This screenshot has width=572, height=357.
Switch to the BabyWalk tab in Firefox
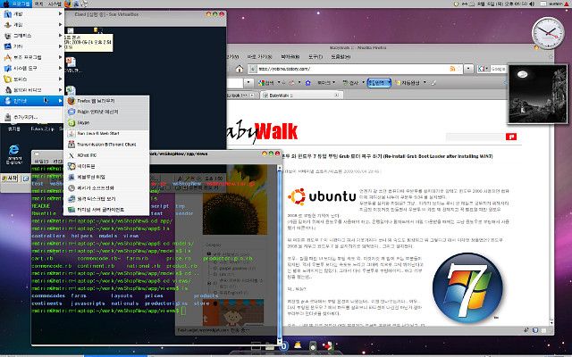[x=301, y=95]
